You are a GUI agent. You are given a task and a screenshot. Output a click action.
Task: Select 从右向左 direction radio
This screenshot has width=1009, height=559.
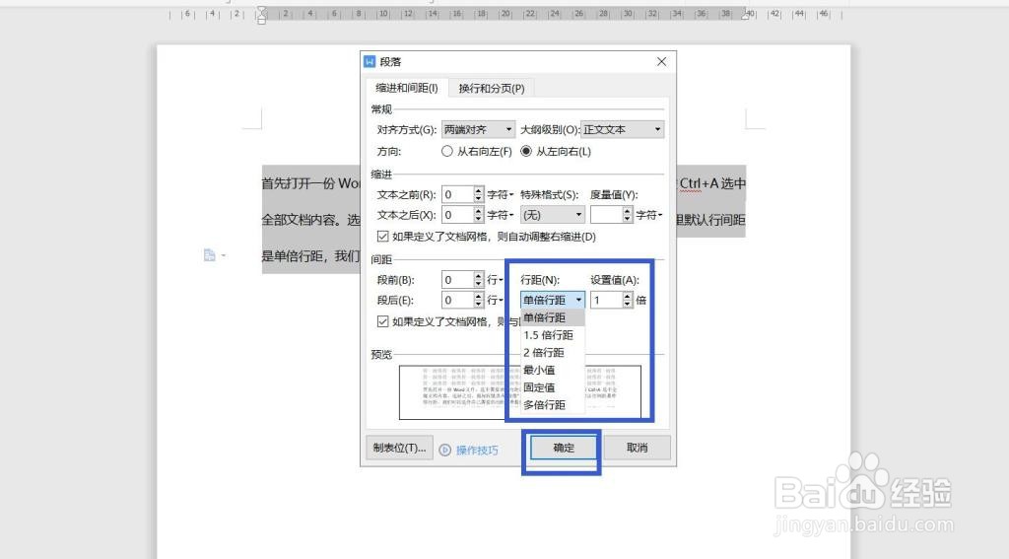447,152
